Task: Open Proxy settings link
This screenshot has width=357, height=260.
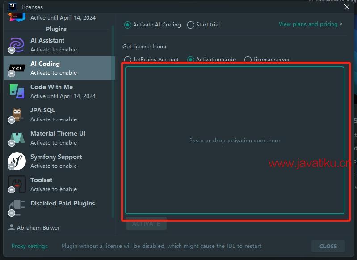Action: click(29, 246)
